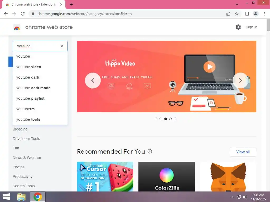The width and height of the screenshot is (270, 202).
Task: Open the Developer Tools category
Action: 26,139
